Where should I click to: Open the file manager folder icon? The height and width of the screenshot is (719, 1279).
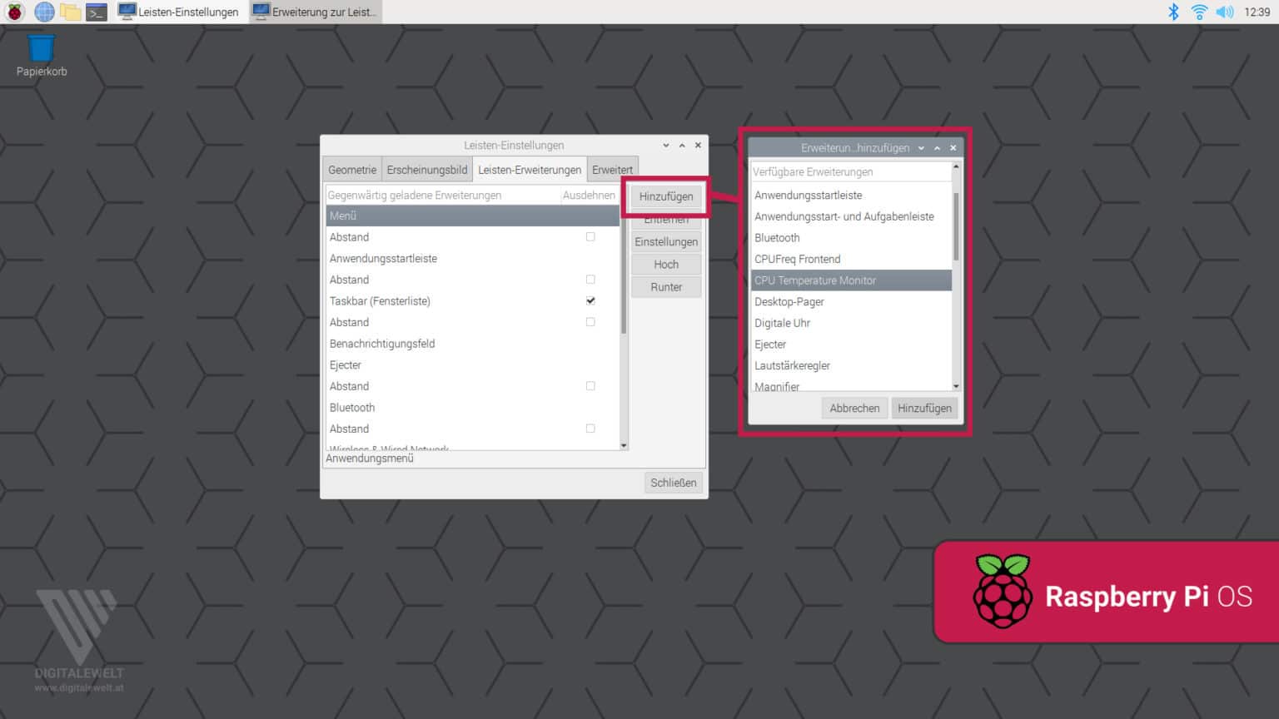pyautogui.click(x=71, y=12)
